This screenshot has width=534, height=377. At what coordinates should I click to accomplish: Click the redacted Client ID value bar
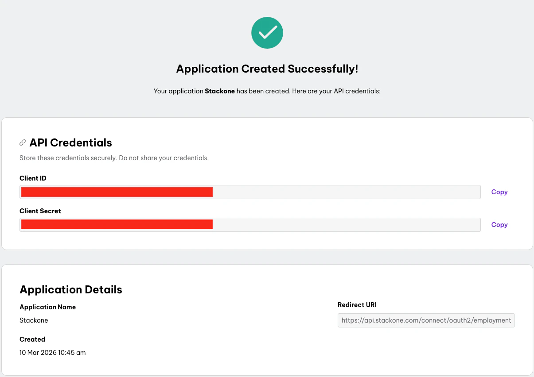click(116, 192)
